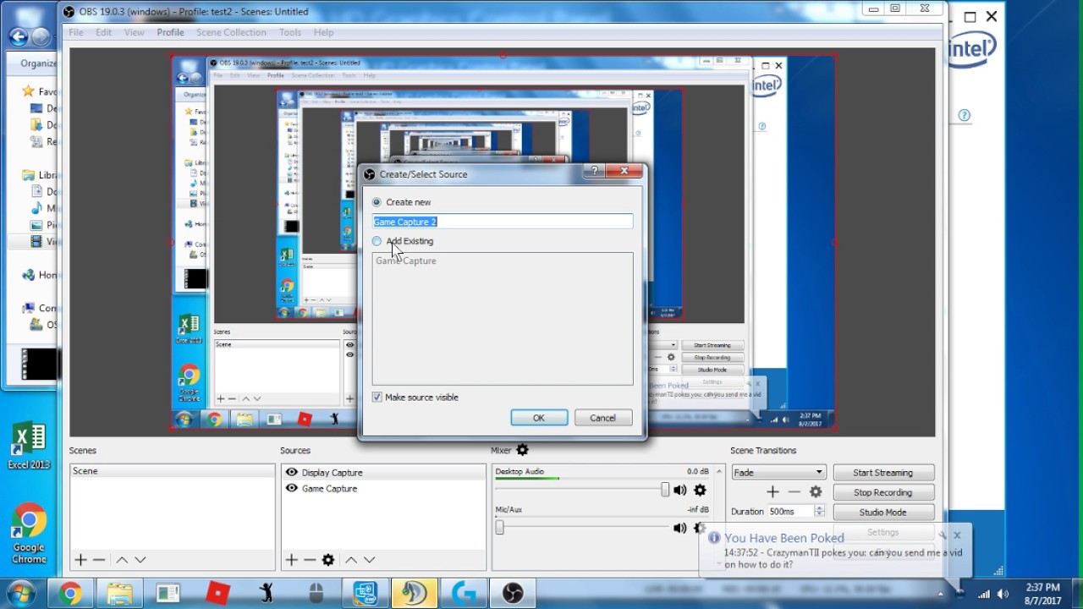Add a new scene with plus icon
Screen dimensions: 1083x609
click(81, 560)
